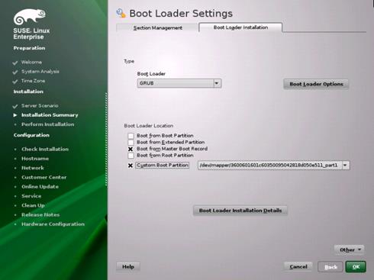Click the checkmark icon beside Welcome
This screenshot has width=374, height=280.
(x=15, y=63)
